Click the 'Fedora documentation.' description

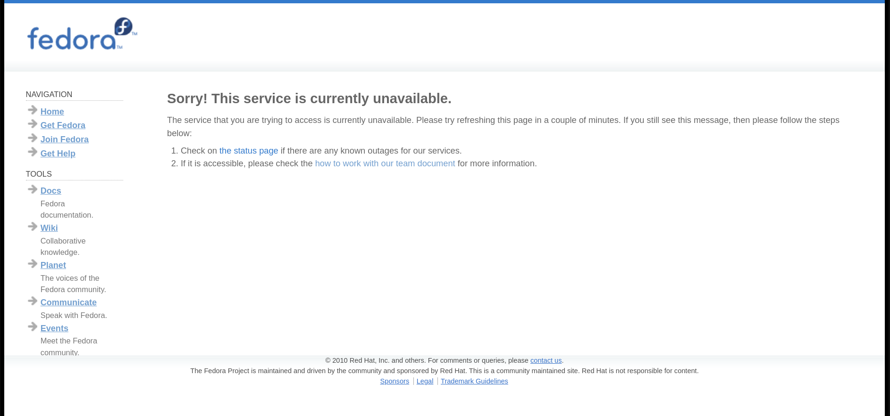(67, 209)
